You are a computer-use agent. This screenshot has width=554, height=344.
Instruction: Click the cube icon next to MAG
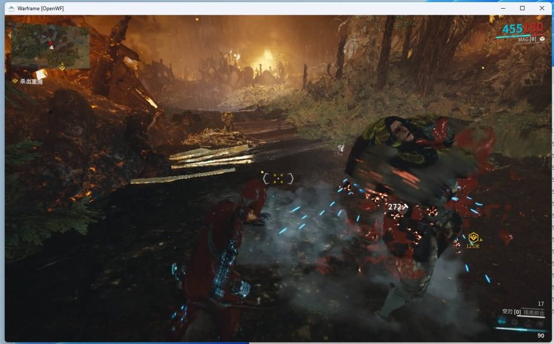[x=542, y=39]
